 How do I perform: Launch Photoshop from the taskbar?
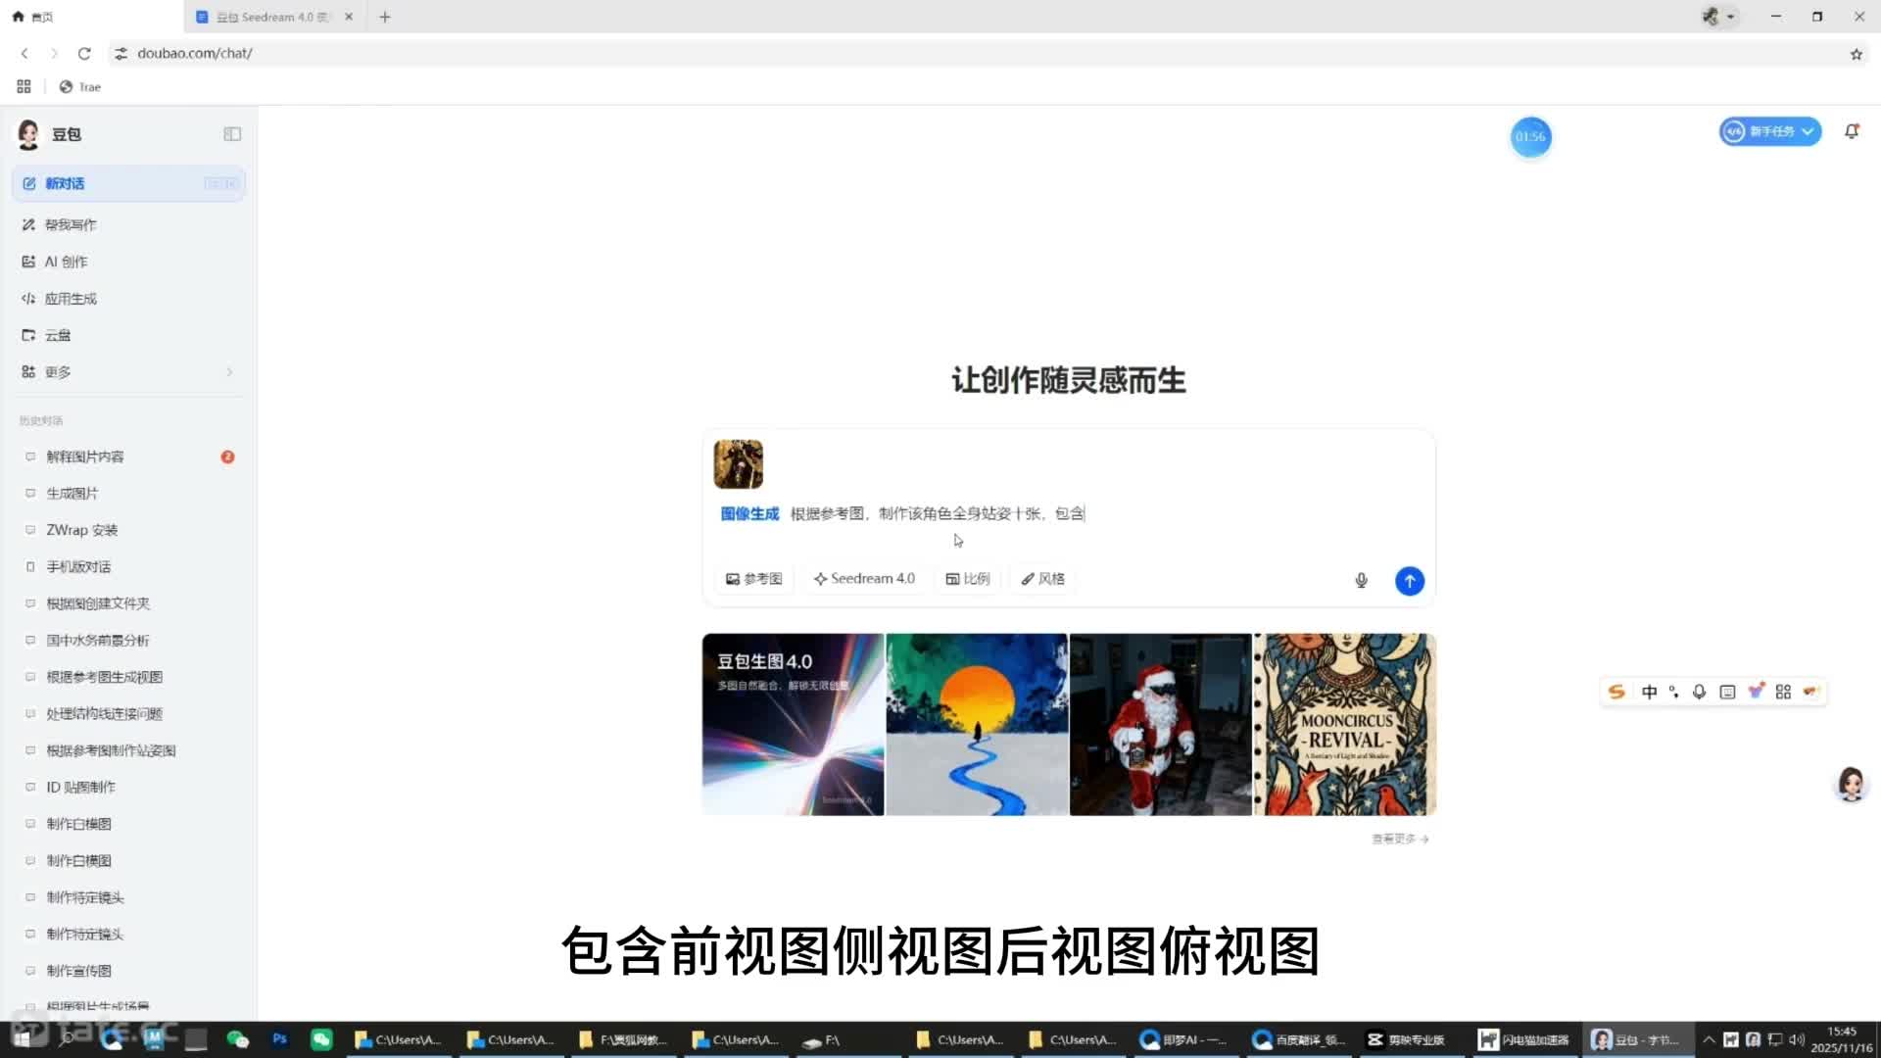click(279, 1039)
